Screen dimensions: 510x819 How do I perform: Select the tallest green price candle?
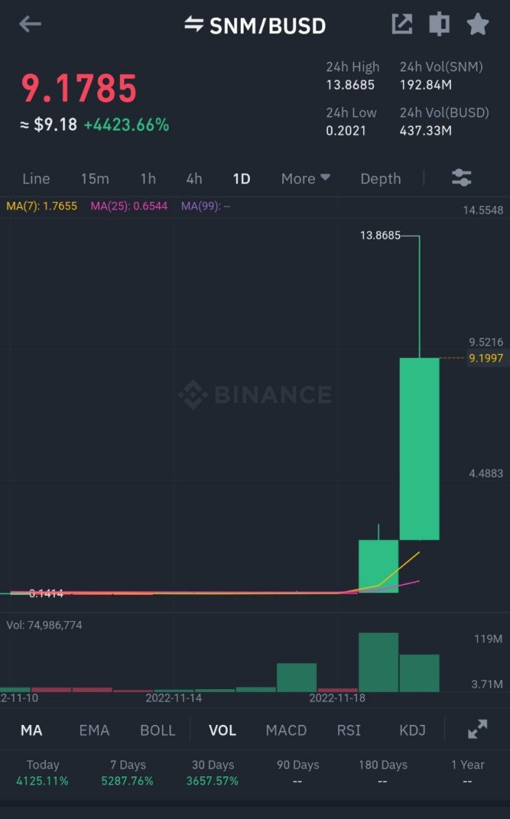419,448
